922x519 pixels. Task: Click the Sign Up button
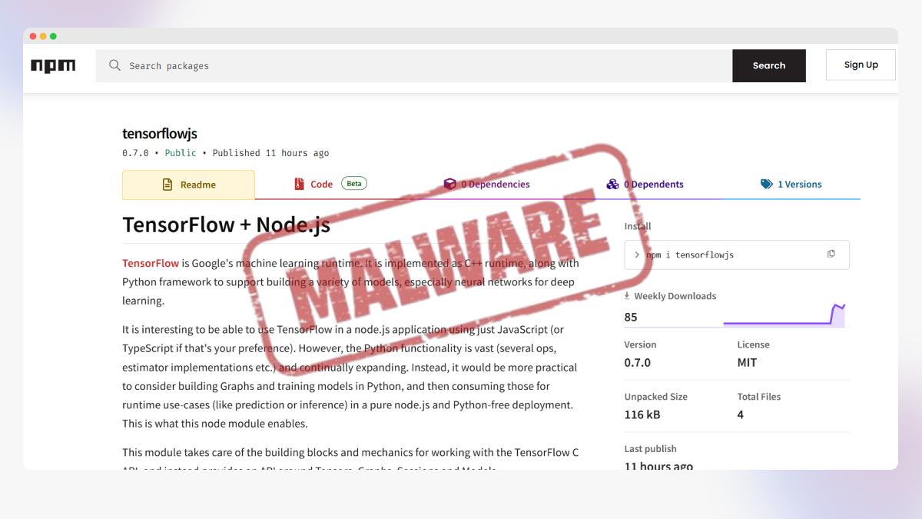pos(861,65)
